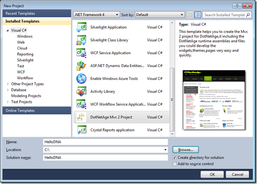Select the Test category under Visual C#
257x184 pixels.
click(21, 66)
